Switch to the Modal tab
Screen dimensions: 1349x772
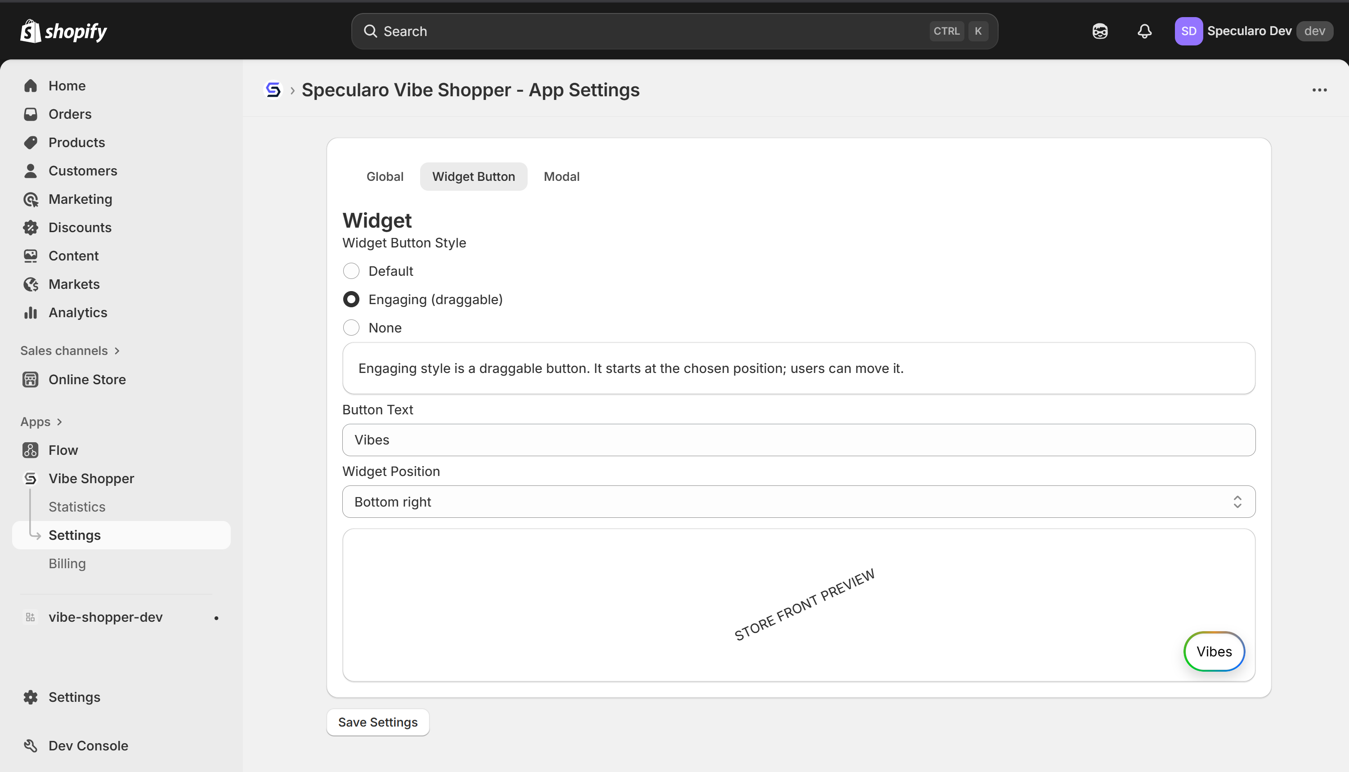click(x=561, y=176)
